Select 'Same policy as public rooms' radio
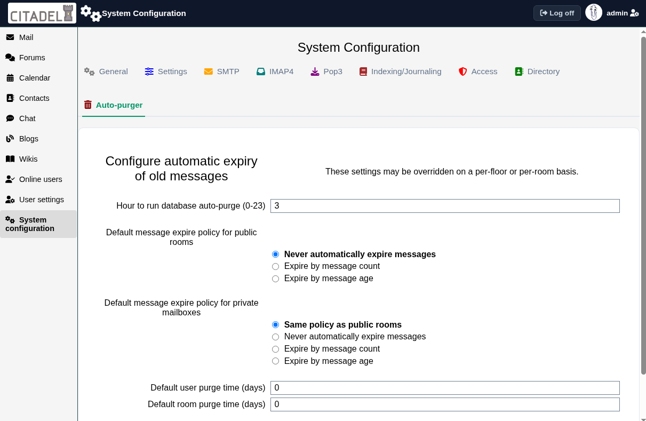 coord(276,325)
